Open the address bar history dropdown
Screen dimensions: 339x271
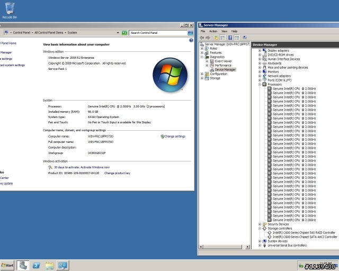[118, 33]
